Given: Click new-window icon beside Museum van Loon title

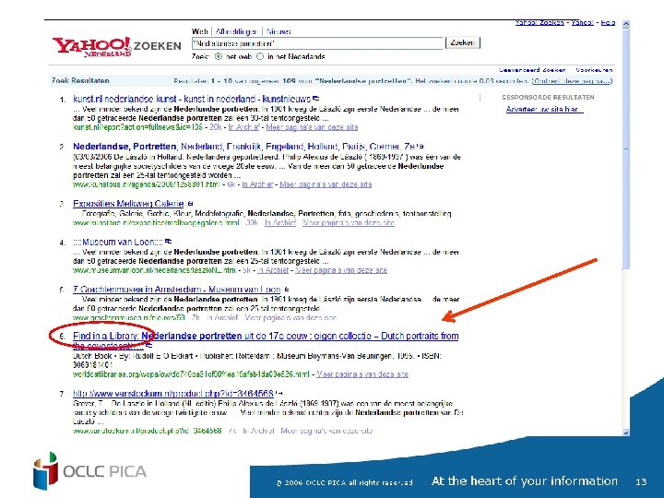Looking at the screenshot, I should (x=168, y=242).
